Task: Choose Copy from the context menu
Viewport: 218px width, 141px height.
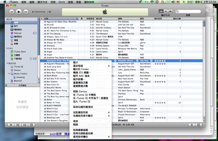Action: [x=91, y=121]
